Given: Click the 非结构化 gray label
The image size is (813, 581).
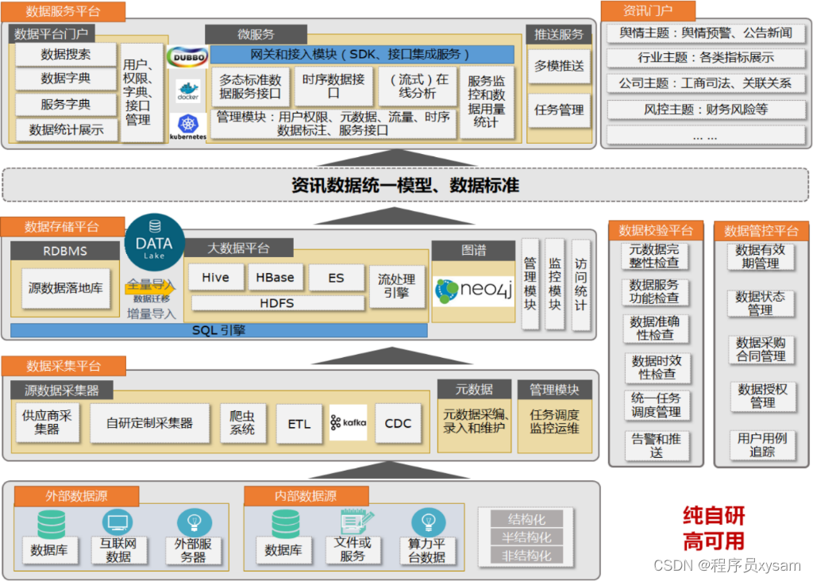Looking at the screenshot, I should click(527, 556).
